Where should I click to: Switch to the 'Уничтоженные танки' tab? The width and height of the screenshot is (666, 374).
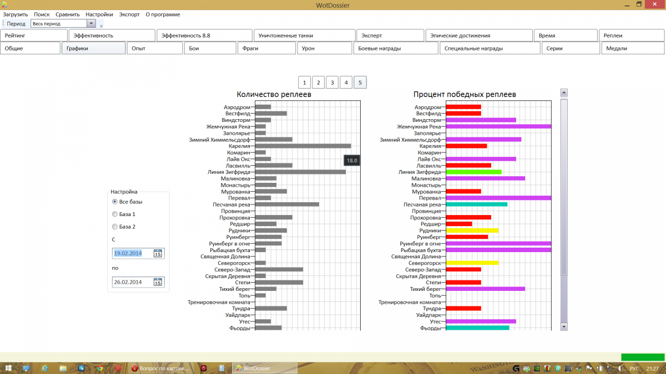point(304,35)
